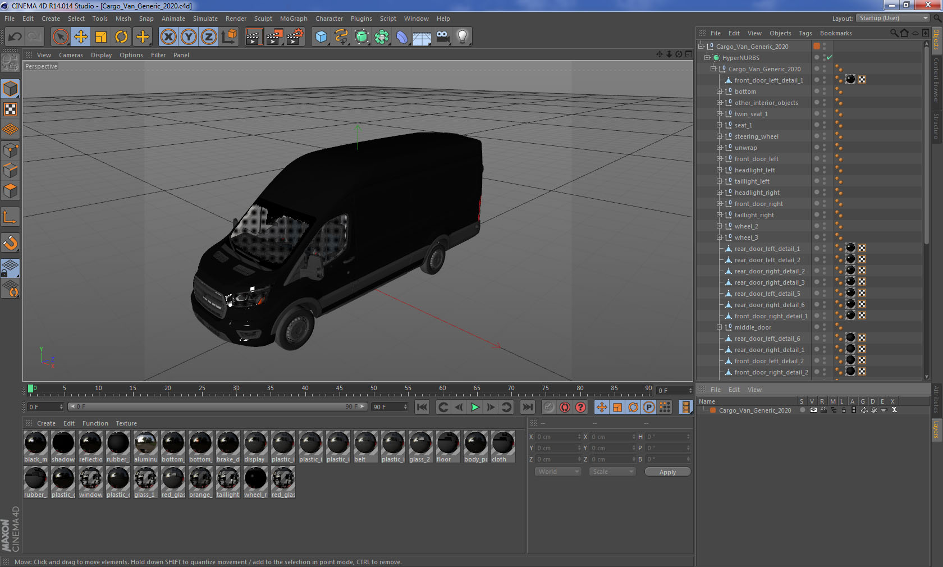Screen dimensions: 943x567
Task: Switch to Texture mode checker icon
Action: 10,109
